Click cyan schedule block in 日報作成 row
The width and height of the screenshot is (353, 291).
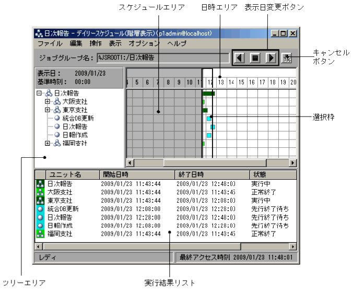point(209,135)
